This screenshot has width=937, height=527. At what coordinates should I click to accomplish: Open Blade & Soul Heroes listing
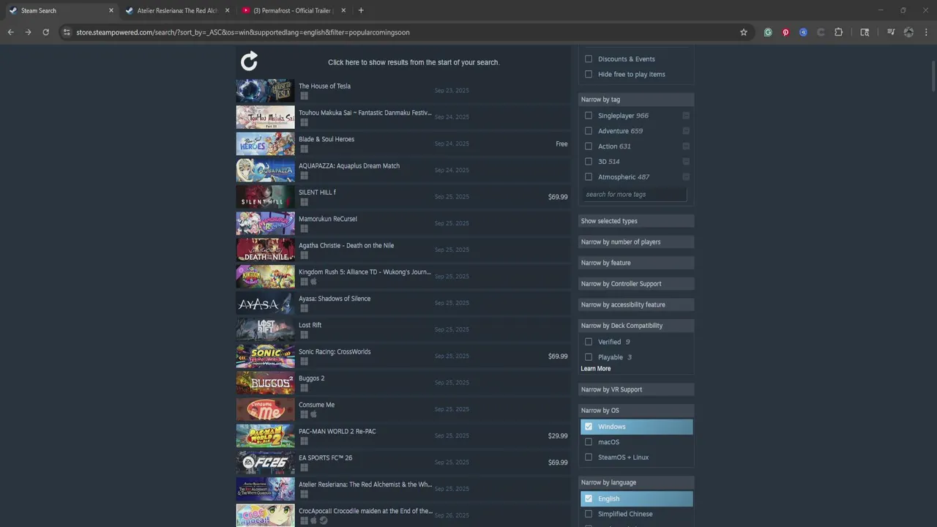point(403,143)
